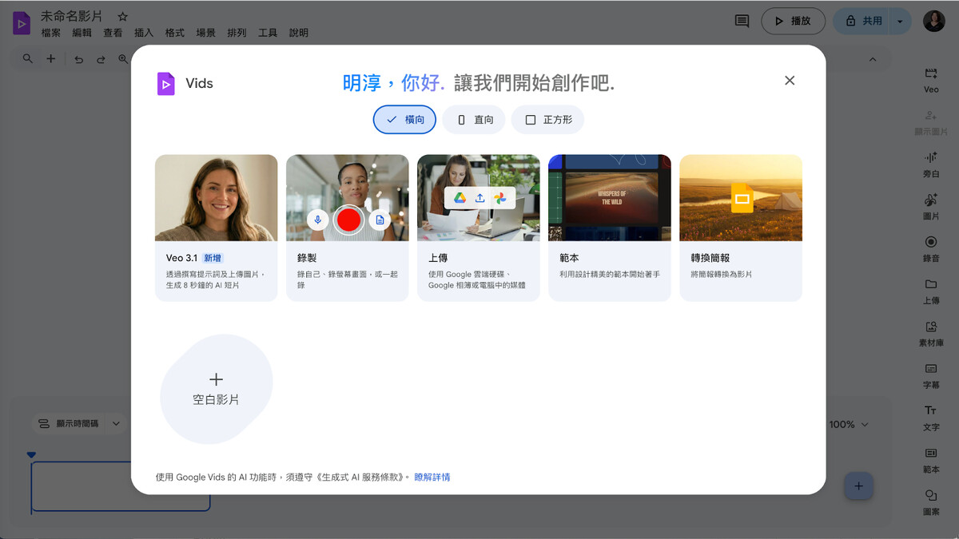Open the 檔案 menu

coord(50,33)
